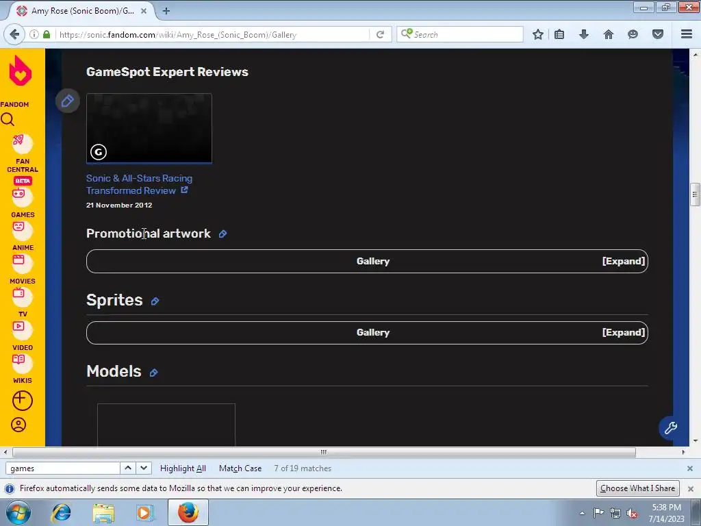Show bookmarks list icon
The width and height of the screenshot is (701, 526).
[x=559, y=34]
